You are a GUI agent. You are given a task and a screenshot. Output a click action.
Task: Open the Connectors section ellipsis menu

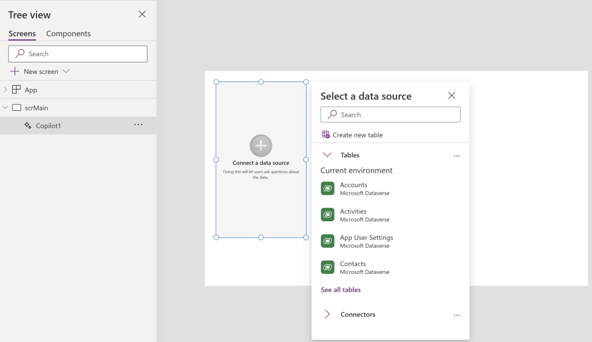[x=457, y=315]
